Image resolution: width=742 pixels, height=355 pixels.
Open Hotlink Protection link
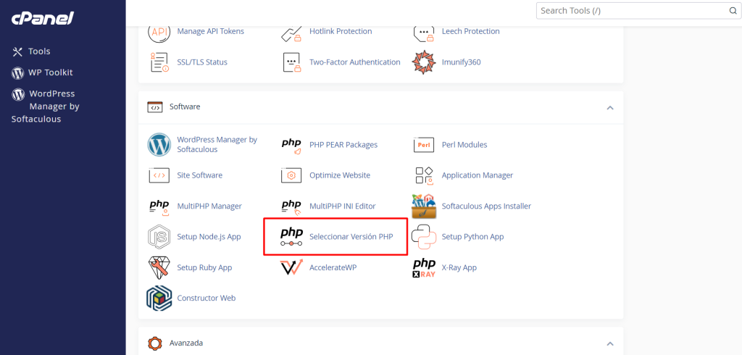(341, 31)
